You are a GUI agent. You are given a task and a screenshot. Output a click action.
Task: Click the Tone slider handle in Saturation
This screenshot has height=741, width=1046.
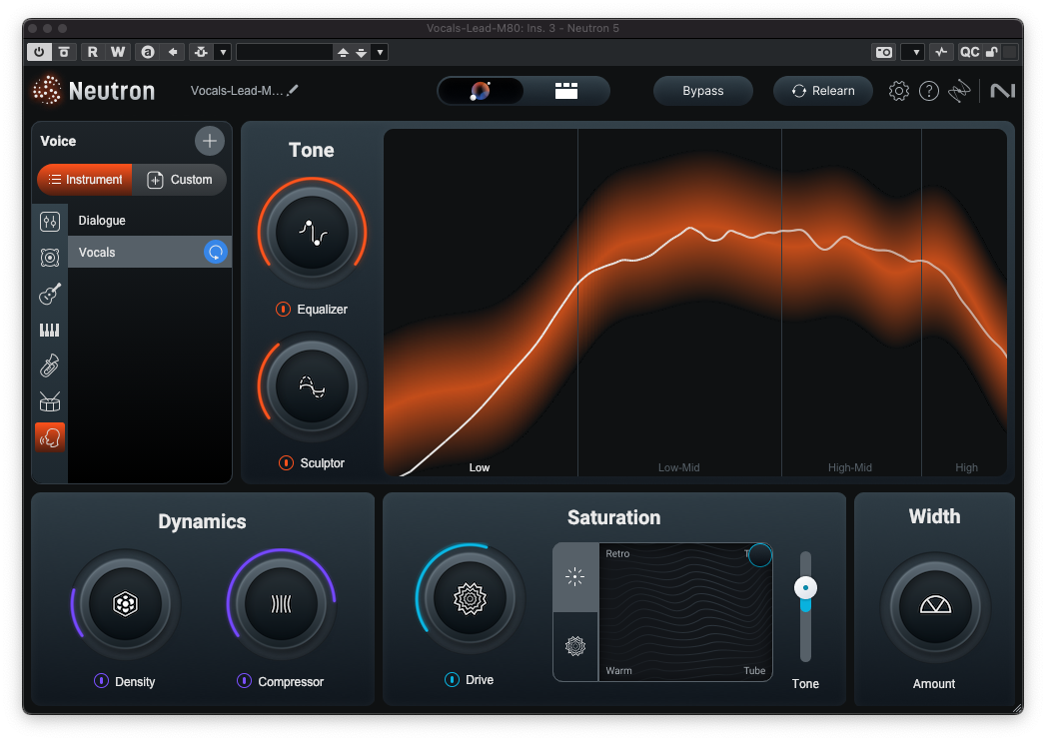point(805,587)
